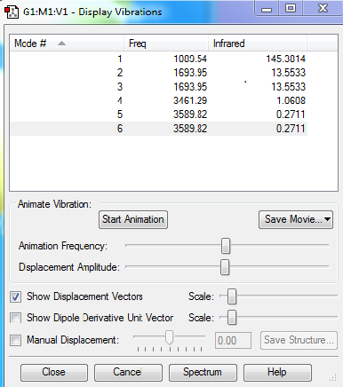Image resolution: width=343 pixels, height=387 pixels.
Task: Click the Help button
Action: [x=277, y=372]
